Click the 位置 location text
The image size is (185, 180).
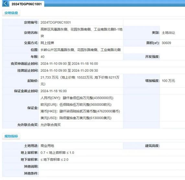[81, 50]
